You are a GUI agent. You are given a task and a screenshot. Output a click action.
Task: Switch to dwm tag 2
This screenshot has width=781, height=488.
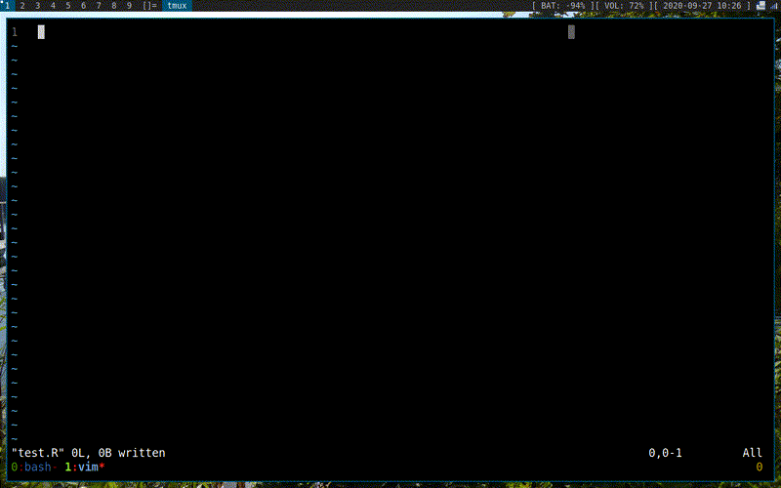(22, 6)
